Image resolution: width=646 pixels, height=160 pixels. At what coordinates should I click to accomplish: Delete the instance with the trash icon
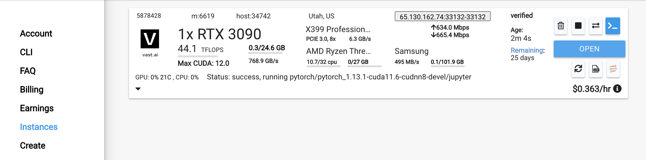561,26
